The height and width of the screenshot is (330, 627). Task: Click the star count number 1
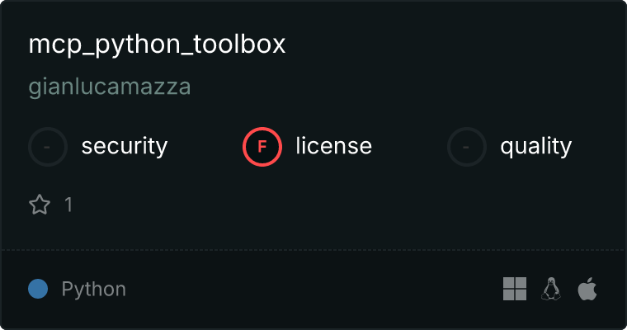point(68,205)
